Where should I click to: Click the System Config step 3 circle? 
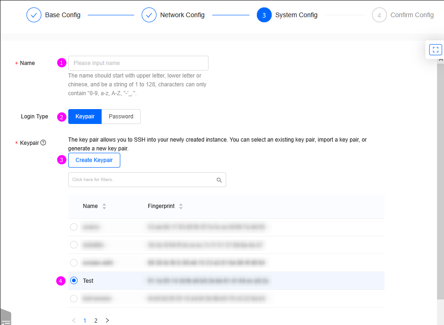tap(264, 15)
